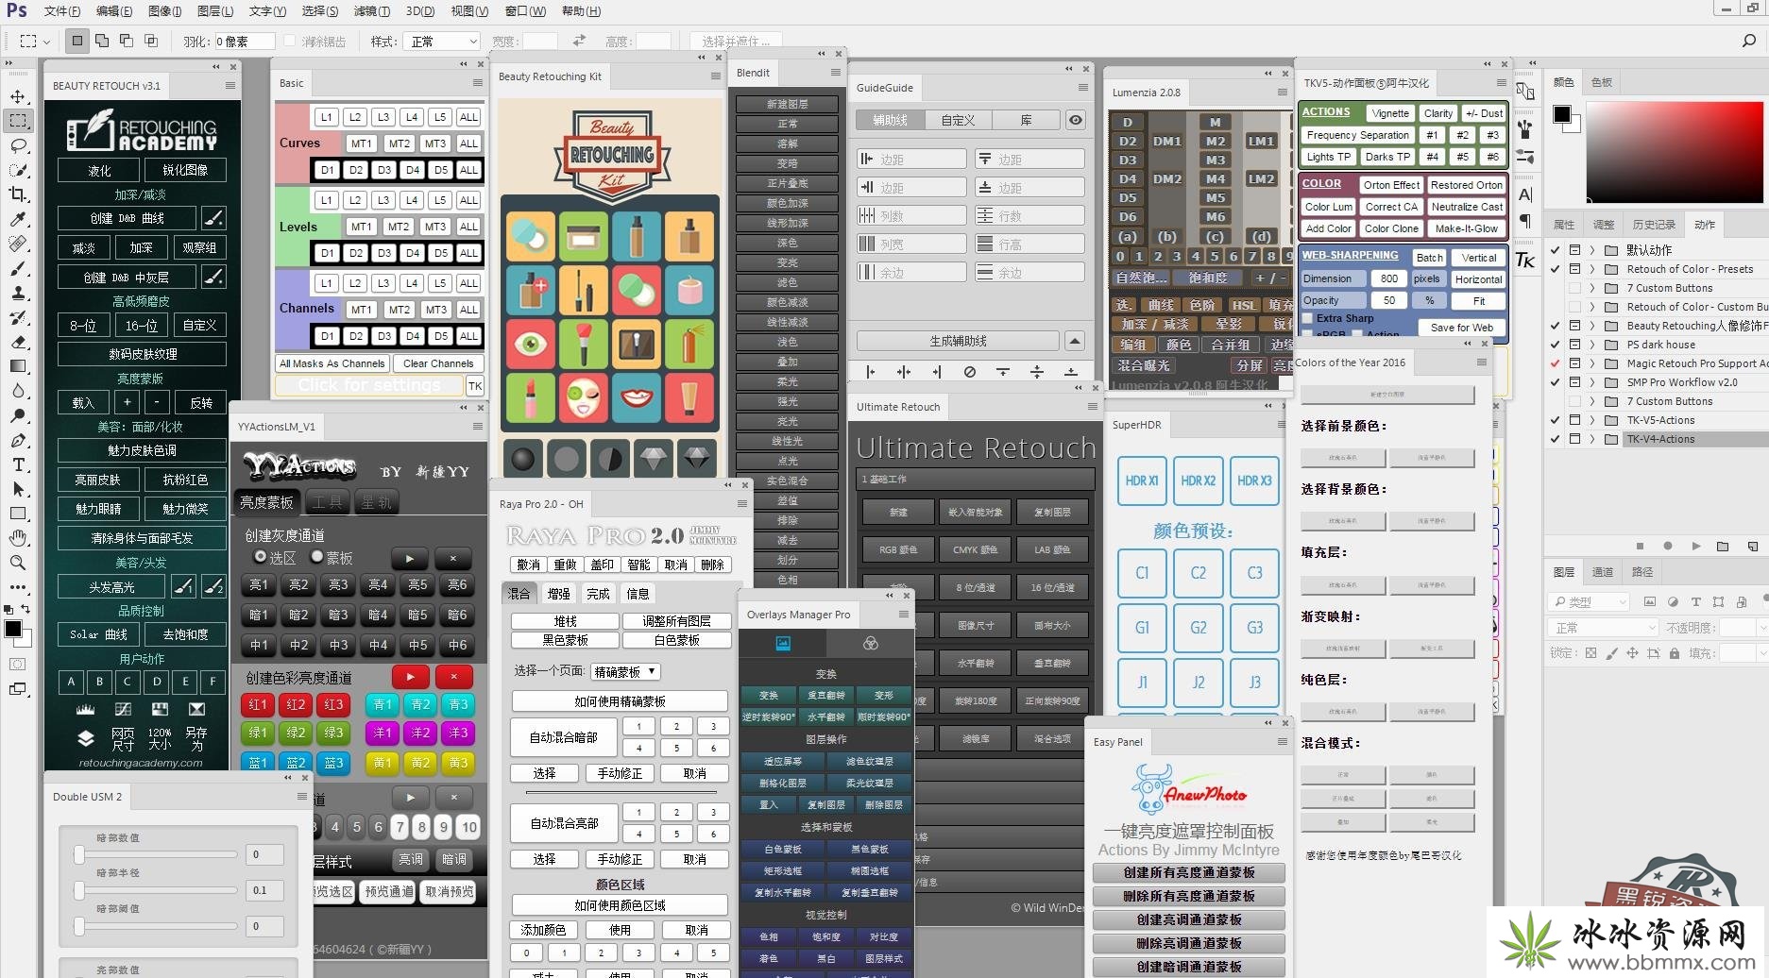Open the 滤镜(T) menu

pos(371,11)
